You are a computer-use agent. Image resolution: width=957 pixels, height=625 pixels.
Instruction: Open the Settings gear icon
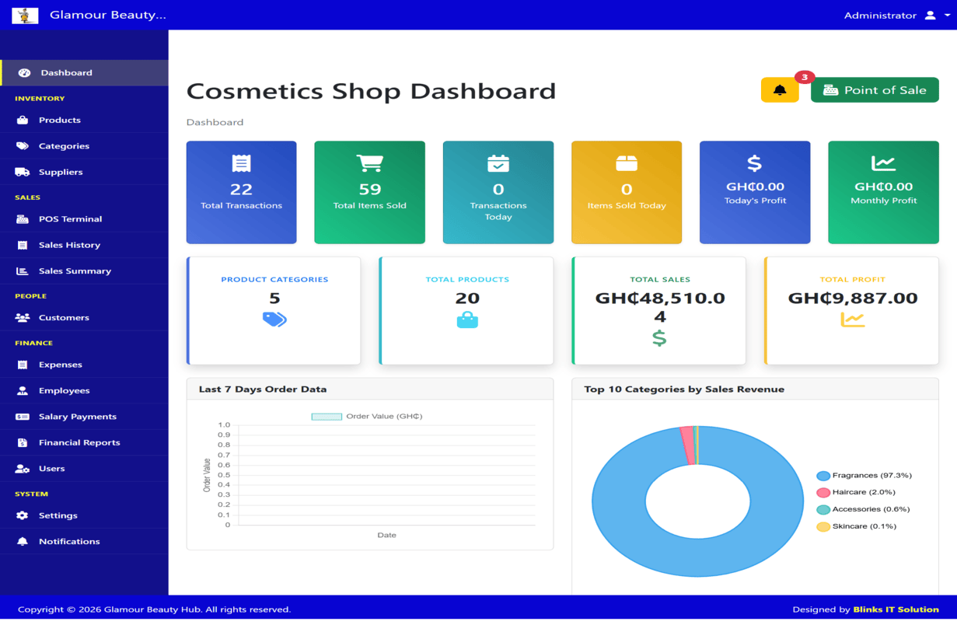22,515
